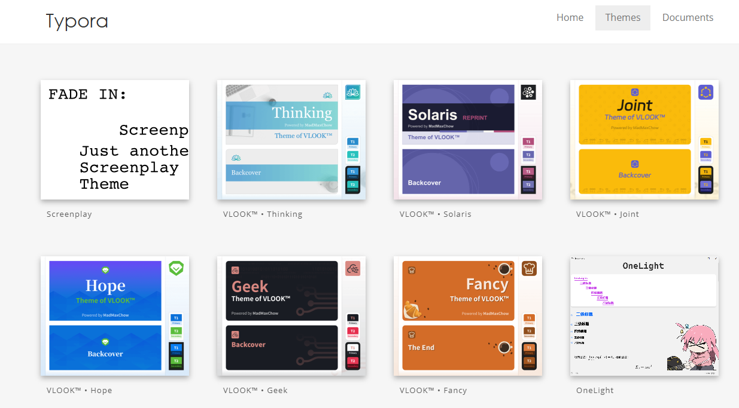Click the Hope theme T1 blue swatch
This screenshot has width=739, height=408.
[176, 318]
